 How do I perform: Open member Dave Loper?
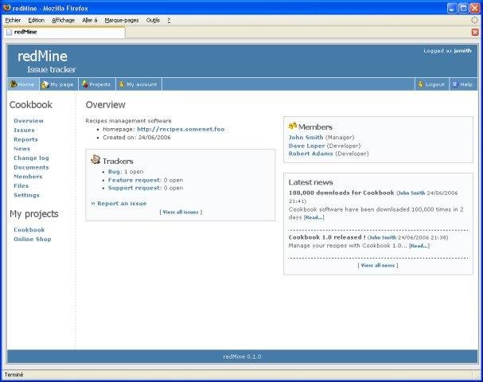coord(307,146)
